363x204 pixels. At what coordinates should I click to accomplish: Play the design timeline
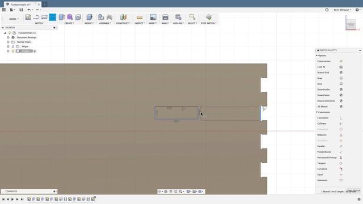tap(12, 199)
